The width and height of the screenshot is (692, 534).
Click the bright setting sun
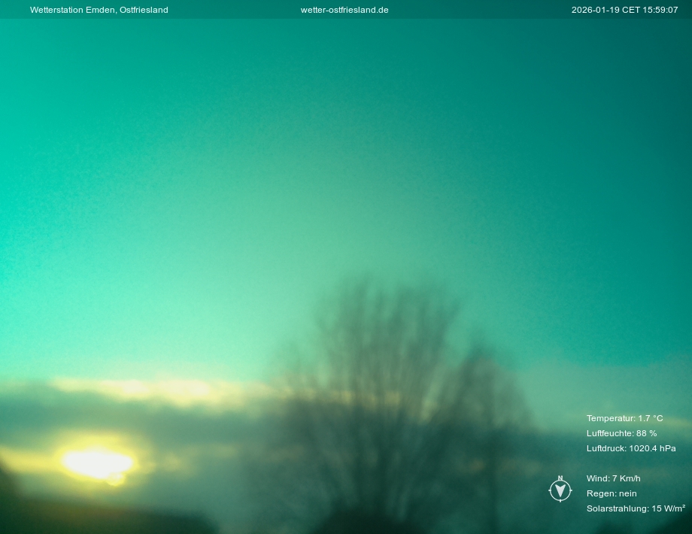tap(98, 463)
